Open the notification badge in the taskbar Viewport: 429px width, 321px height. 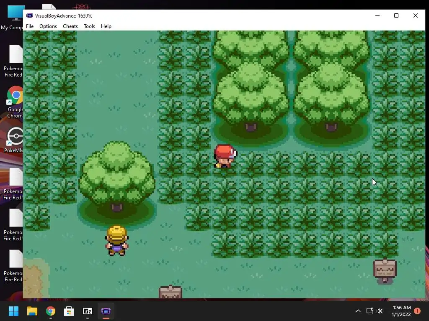click(x=417, y=311)
